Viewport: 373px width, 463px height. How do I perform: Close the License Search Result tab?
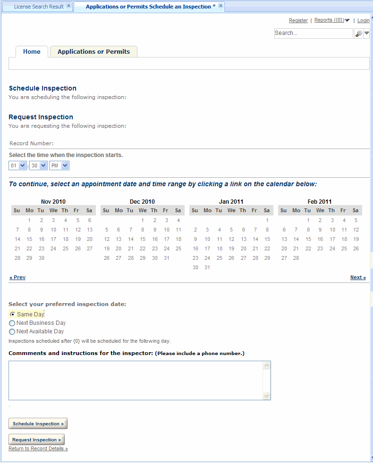point(68,6)
